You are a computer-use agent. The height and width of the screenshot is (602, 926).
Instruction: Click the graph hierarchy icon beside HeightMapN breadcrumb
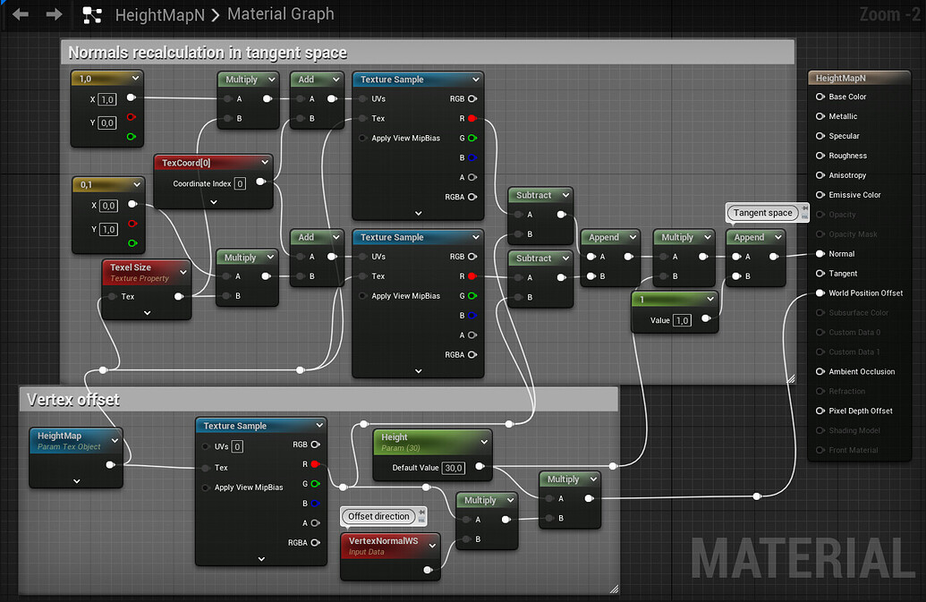[x=92, y=15]
